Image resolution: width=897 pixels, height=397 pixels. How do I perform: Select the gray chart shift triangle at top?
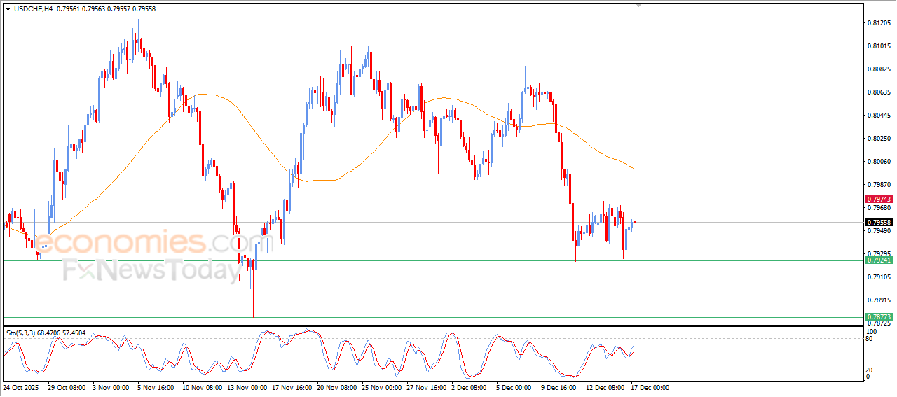tap(638, 5)
